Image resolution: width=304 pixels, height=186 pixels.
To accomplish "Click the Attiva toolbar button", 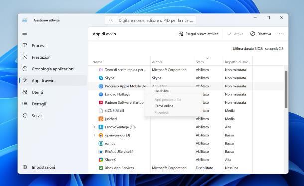I will [235, 34].
